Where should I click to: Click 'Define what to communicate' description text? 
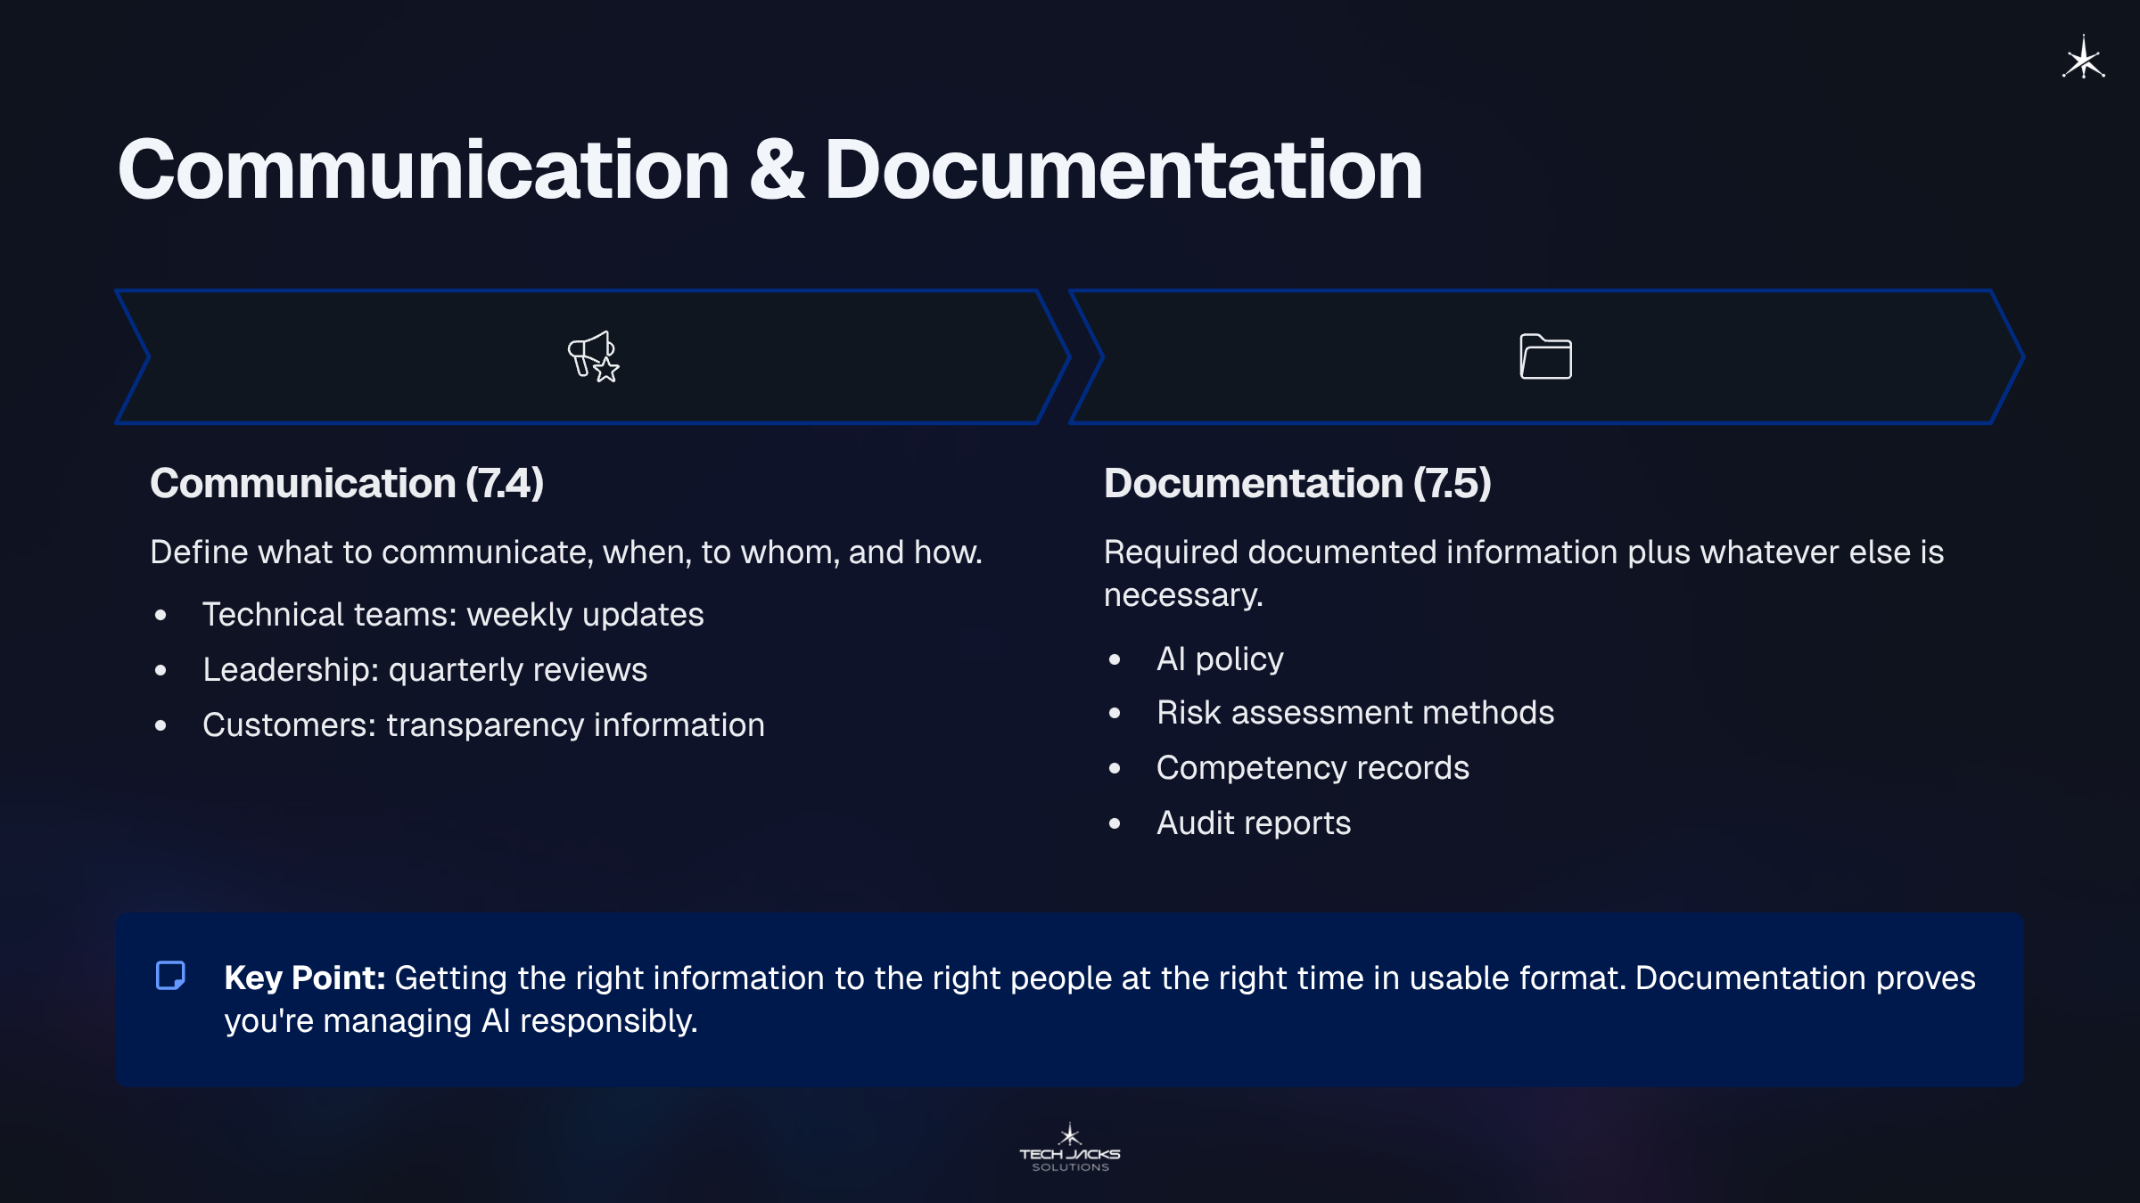(x=566, y=552)
